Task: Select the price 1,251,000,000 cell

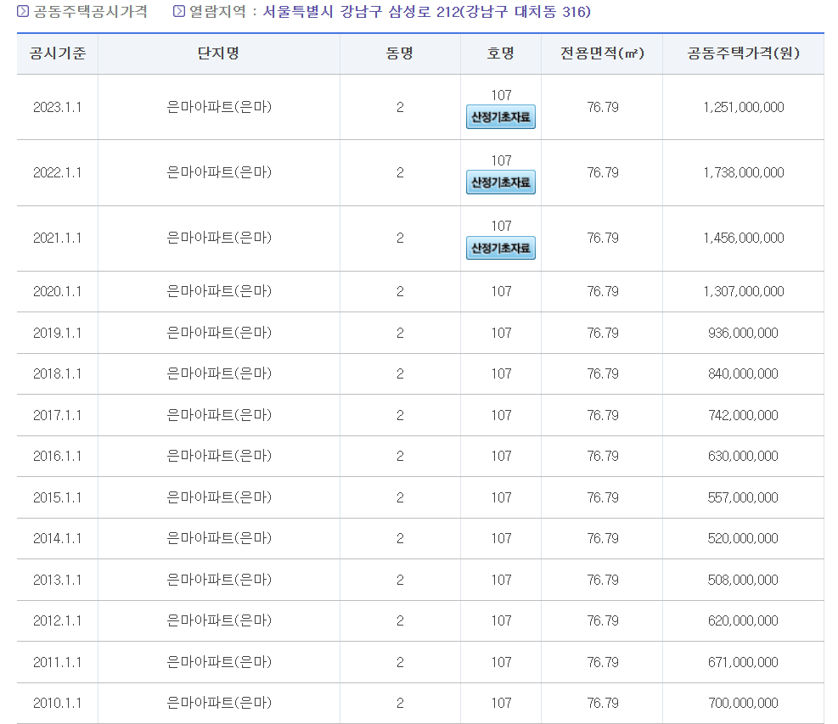Action: point(743,107)
